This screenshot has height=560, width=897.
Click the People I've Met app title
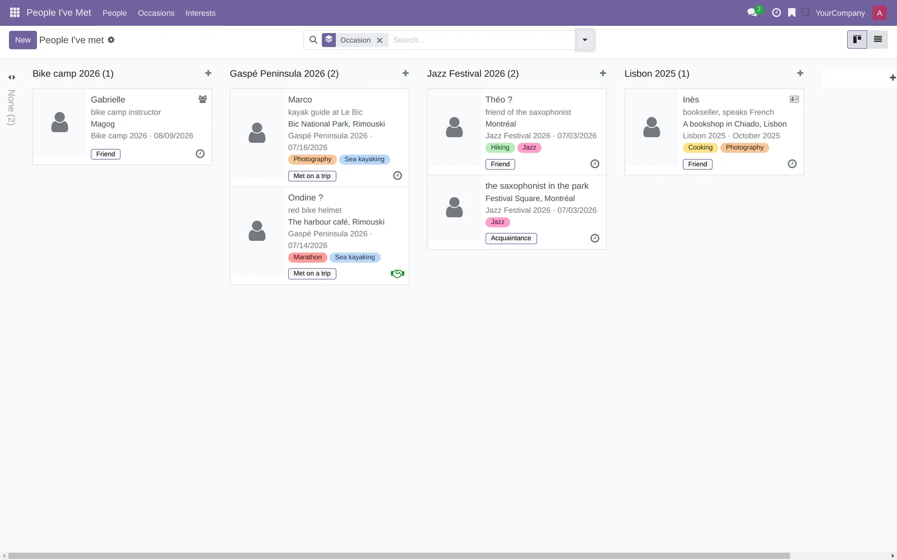59,12
